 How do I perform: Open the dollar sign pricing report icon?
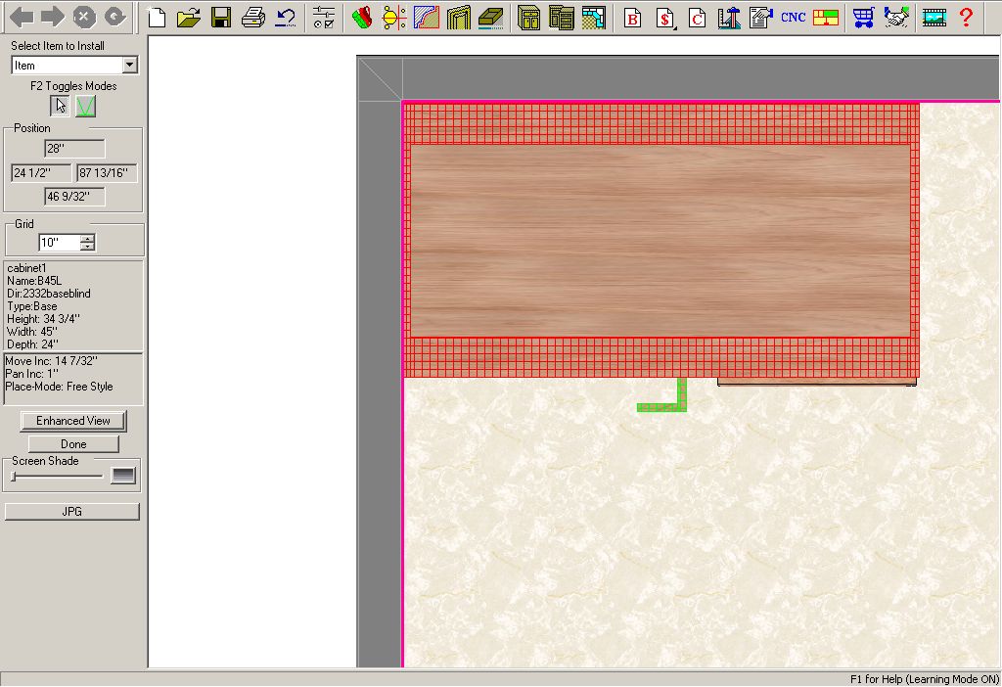pyautogui.click(x=665, y=18)
